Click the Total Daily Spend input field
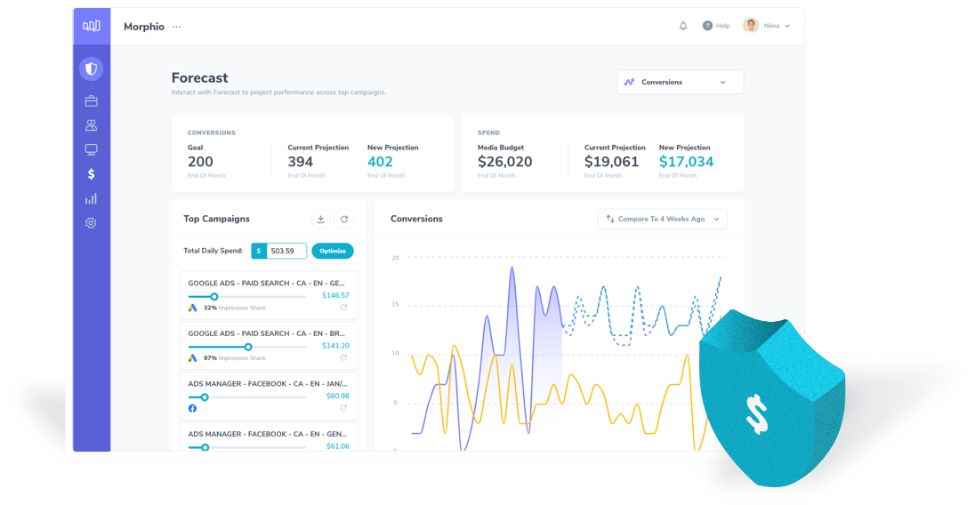Image resolution: width=975 pixels, height=505 pixels. pos(286,251)
